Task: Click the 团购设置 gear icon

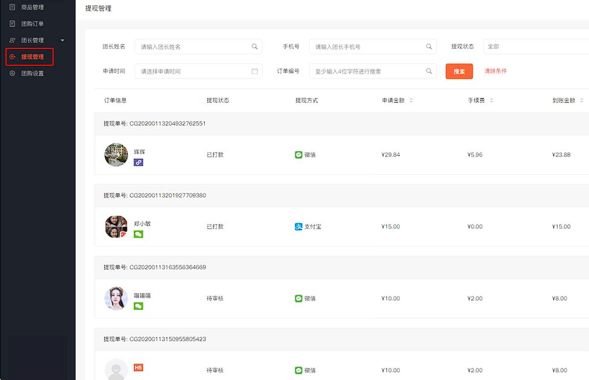Action: (13, 73)
